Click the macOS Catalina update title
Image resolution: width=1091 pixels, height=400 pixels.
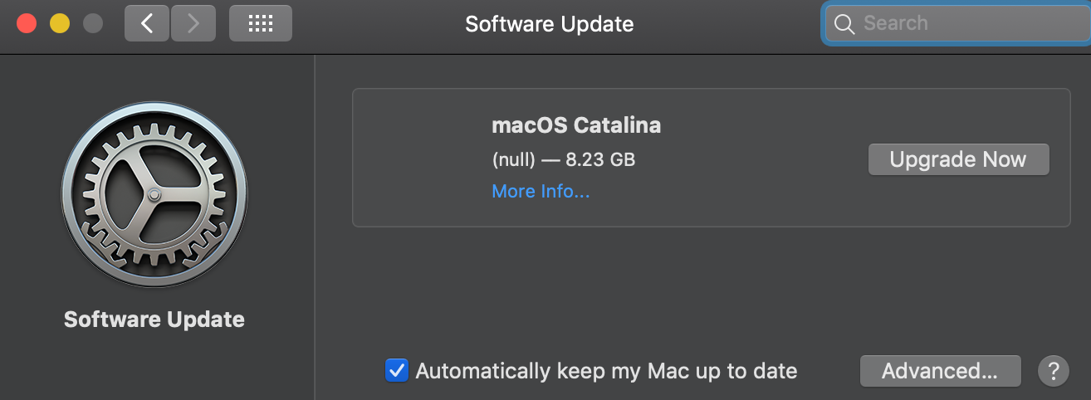(x=576, y=125)
